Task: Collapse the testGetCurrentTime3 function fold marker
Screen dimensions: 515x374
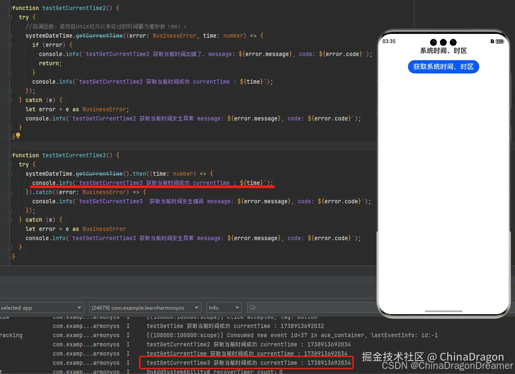Action: [x=9, y=155]
